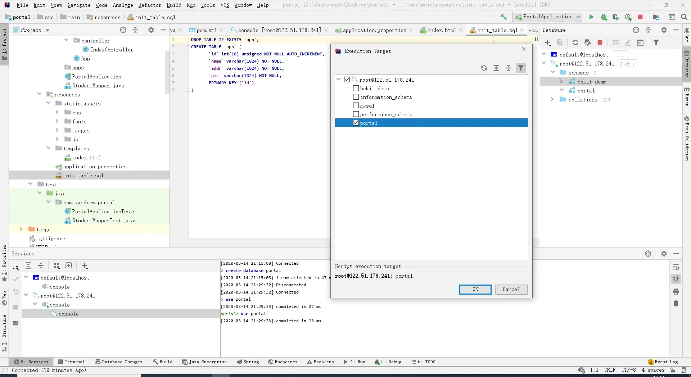This screenshot has height=377, width=691.
Task: Check the information_schema checkbox
Action: (356, 97)
